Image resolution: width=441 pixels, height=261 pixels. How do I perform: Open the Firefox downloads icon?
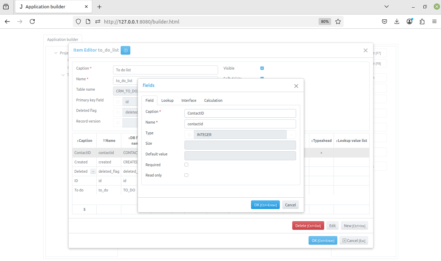(x=397, y=21)
